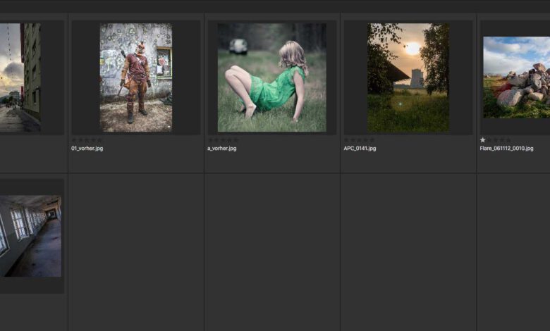Click the 01_vorher.jpg file name
Viewport: 550px width, 331px height.
tap(87, 148)
